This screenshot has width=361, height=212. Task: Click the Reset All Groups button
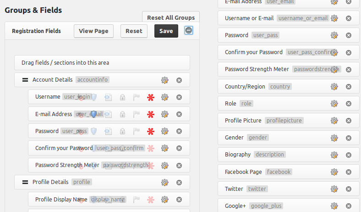[171, 17]
